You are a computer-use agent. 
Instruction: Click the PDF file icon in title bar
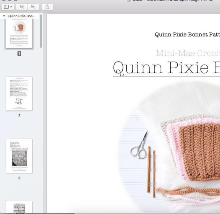(129, 1)
